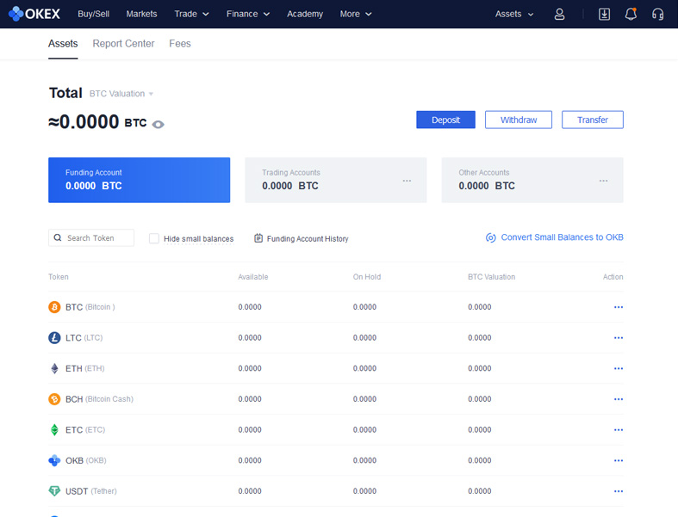The height and width of the screenshot is (517, 678).
Task: Click the ETH coin icon
Action: pyautogui.click(x=54, y=368)
